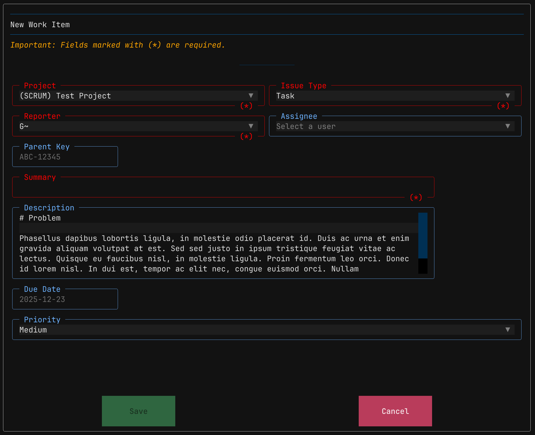Click the Reporter dropdown arrow icon
Viewport: 535px width, 435px height.
point(251,126)
